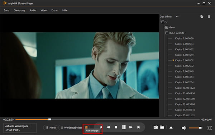
Task: Select Kapitel 14. 01:03:18
Action: click(x=185, y=110)
